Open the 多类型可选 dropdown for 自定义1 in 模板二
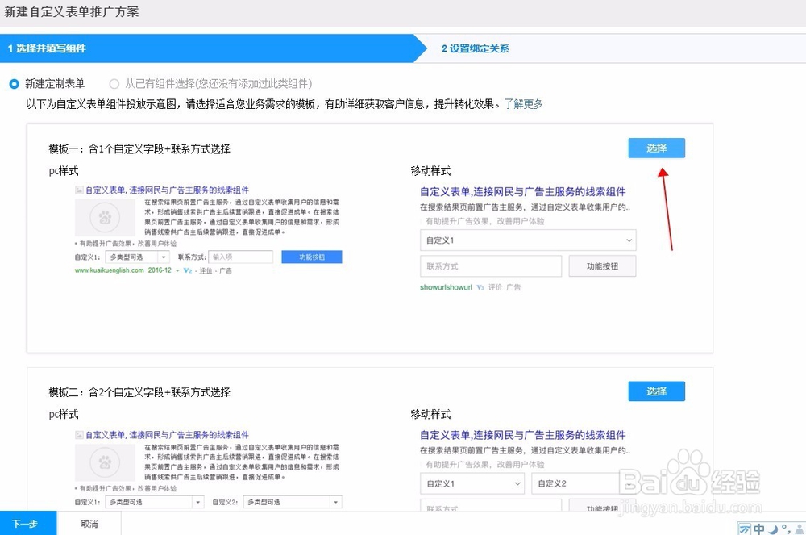The height and width of the screenshot is (535, 806). click(155, 501)
